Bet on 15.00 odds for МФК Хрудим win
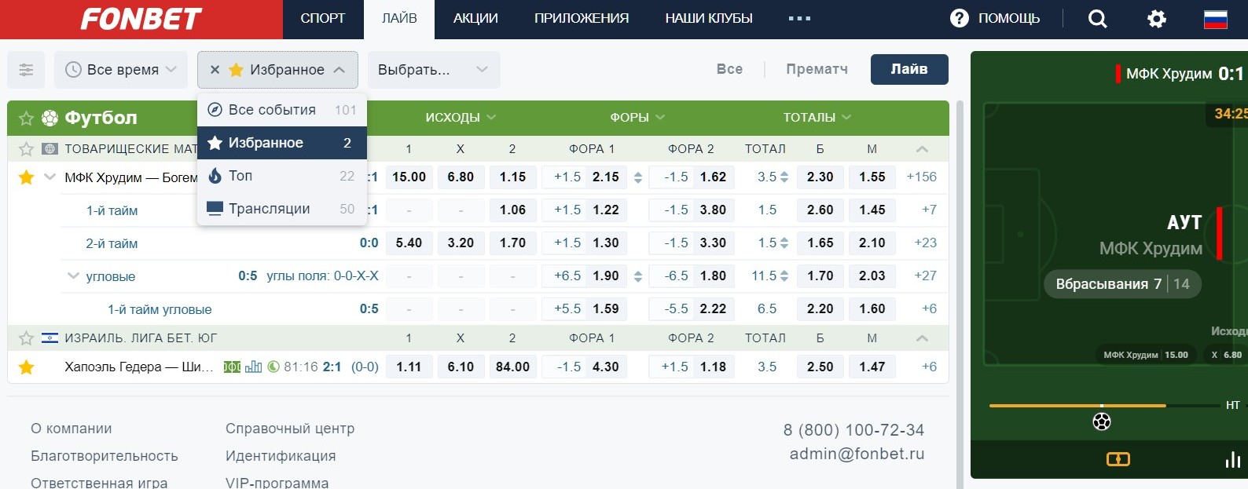The image size is (1248, 489). click(x=409, y=177)
